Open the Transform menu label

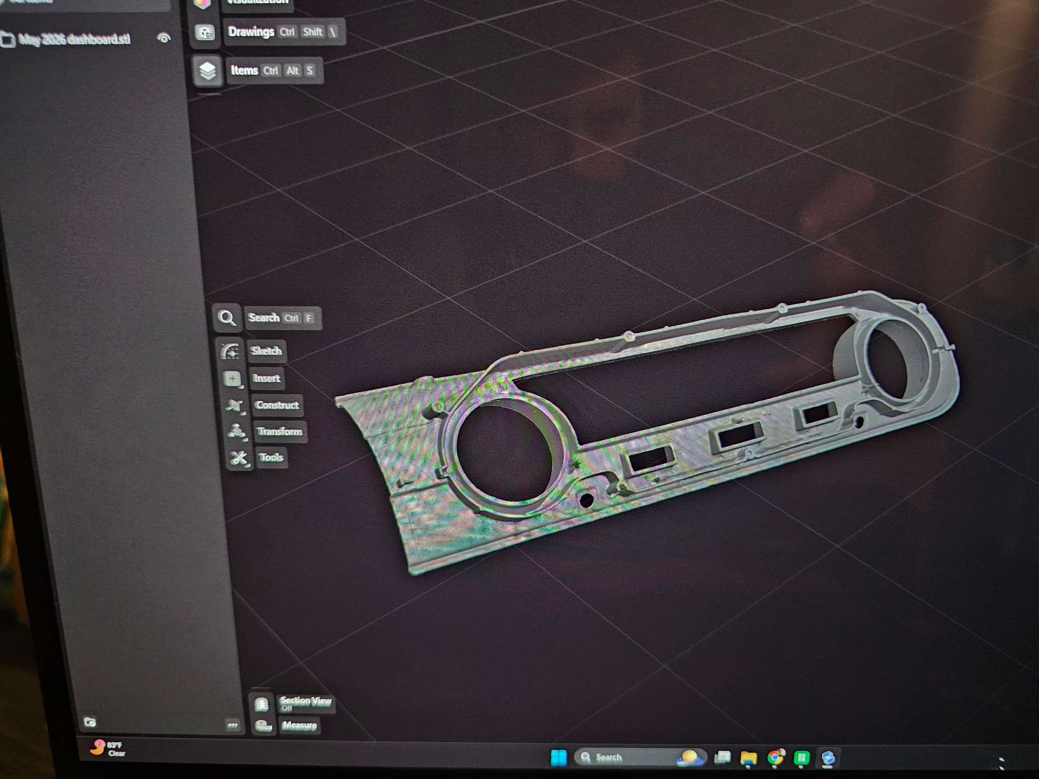coord(280,432)
